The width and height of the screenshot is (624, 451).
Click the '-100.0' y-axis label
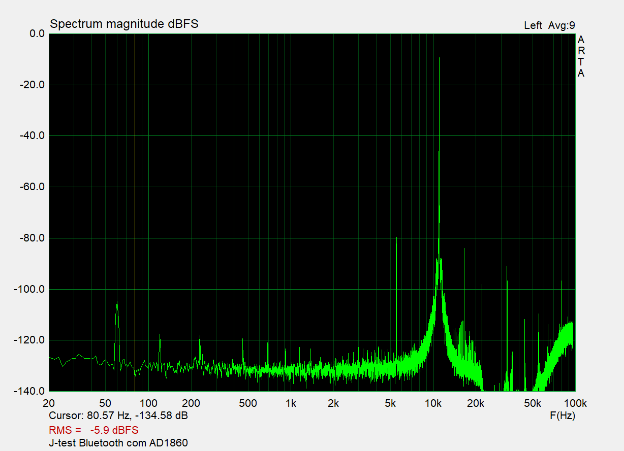coord(30,289)
